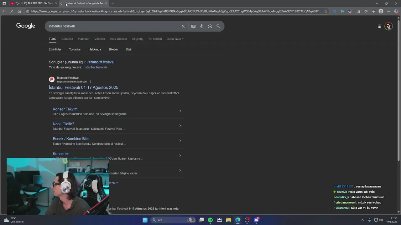Filter results by Etkinlikler chip
Viewport: 401px width, 225px height.
pos(55,49)
